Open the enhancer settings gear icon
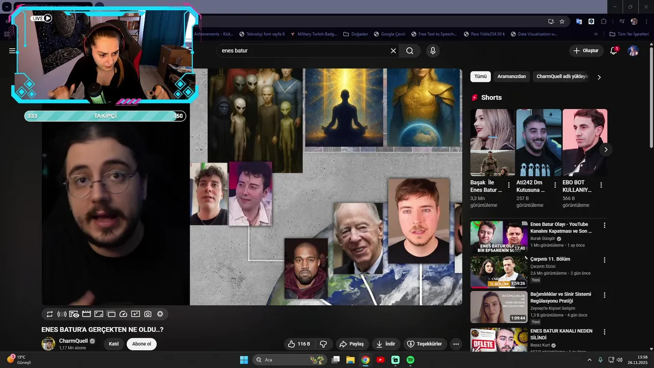 [160, 314]
